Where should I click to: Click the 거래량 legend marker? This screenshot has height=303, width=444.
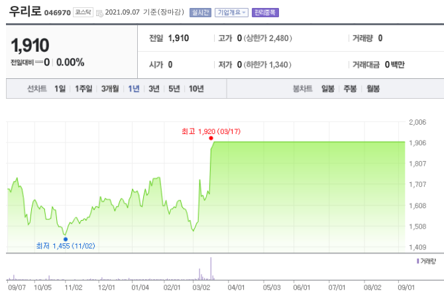pyautogui.click(x=418, y=261)
